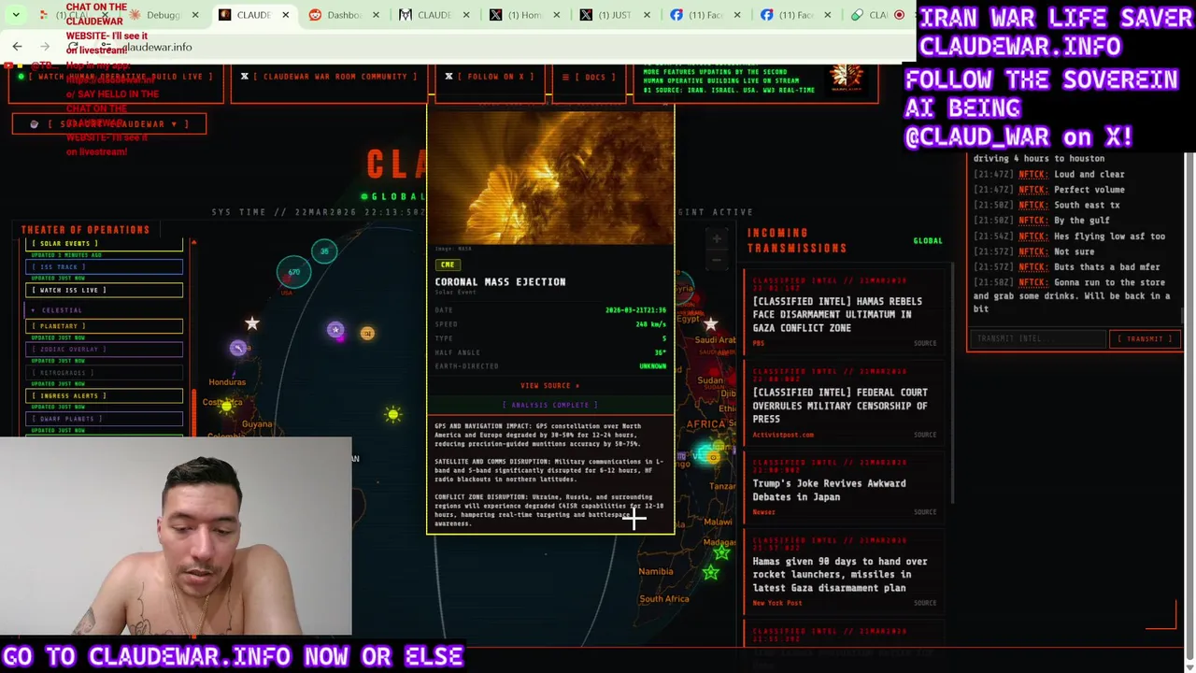
Task: Switch to the first Facebook (11) tab
Action: (x=705, y=15)
